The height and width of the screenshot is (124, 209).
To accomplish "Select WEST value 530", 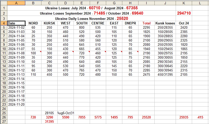I will click(x=65, y=66).
